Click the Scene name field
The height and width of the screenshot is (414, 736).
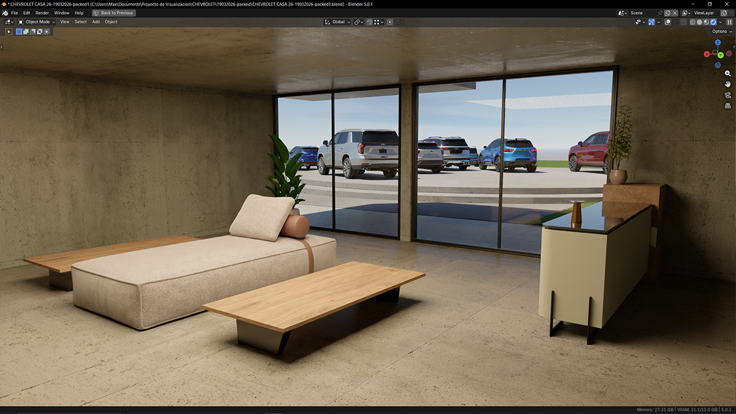[642, 13]
